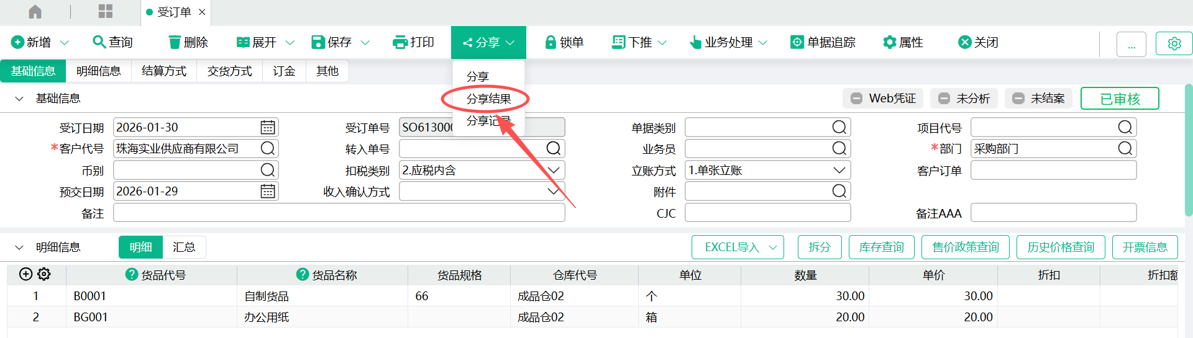1193x338 pixels.
Task: Click the 锁单 lock icon
Action: pyautogui.click(x=550, y=42)
